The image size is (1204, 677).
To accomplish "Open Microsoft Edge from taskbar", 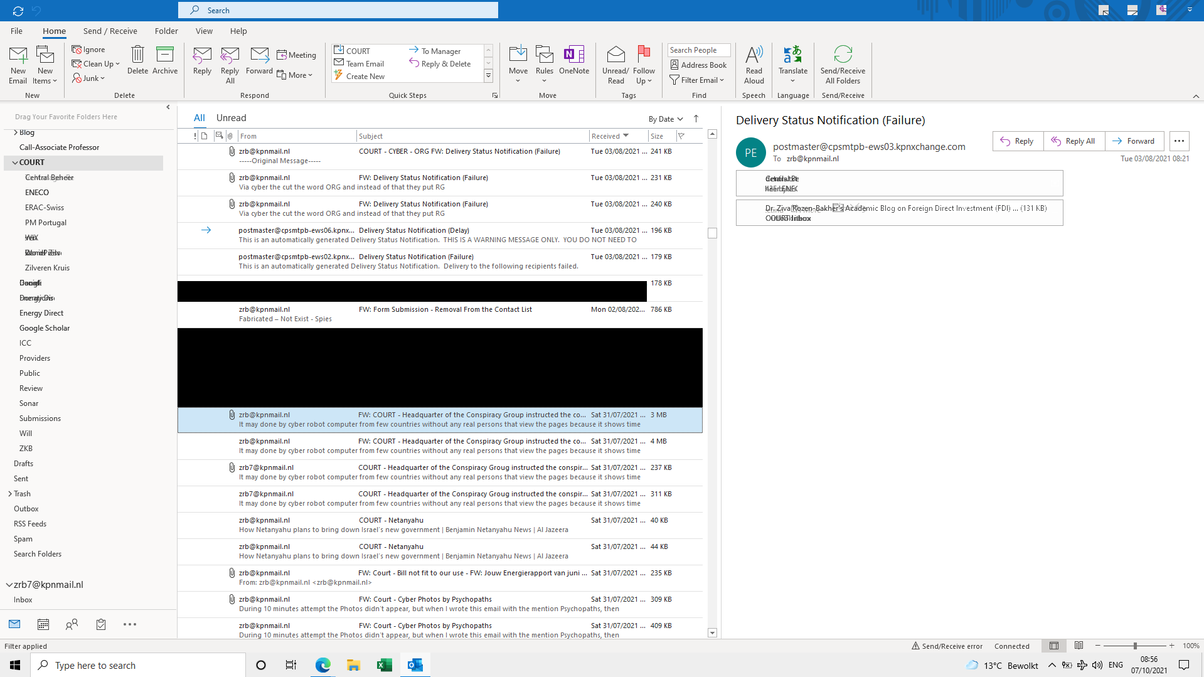I will point(323,665).
